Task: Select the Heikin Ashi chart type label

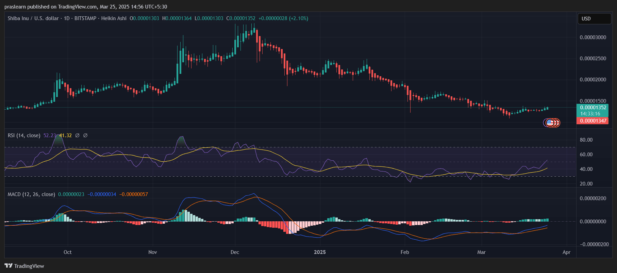Action: 114,18
